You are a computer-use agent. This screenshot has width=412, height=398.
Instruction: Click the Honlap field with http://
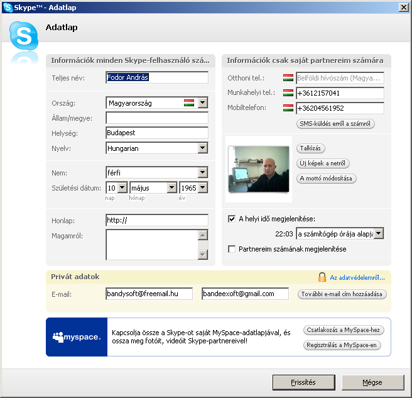pos(157,220)
